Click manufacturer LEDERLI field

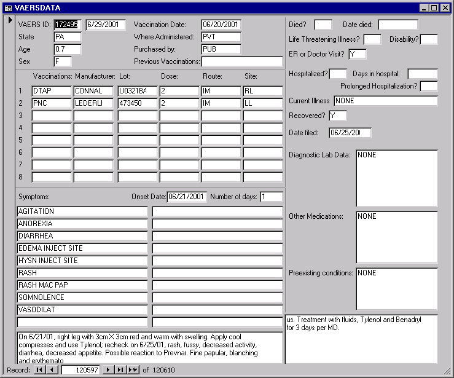[x=93, y=103]
